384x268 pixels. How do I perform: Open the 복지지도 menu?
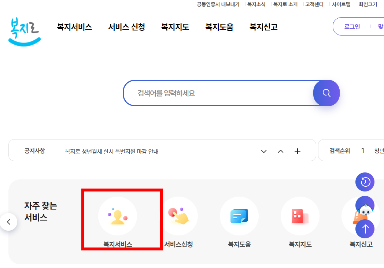pyautogui.click(x=175, y=27)
